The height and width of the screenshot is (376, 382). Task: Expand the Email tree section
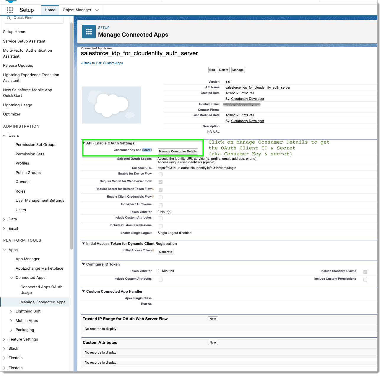click(x=4, y=229)
